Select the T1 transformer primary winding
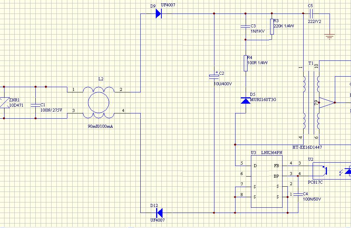The height and width of the screenshot is (228, 351). (x=304, y=103)
